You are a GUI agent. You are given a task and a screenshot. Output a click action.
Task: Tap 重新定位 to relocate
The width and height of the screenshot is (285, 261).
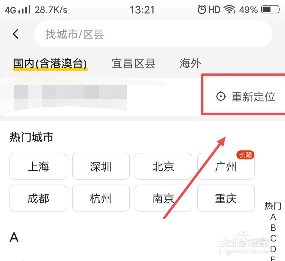click(253, 97)
